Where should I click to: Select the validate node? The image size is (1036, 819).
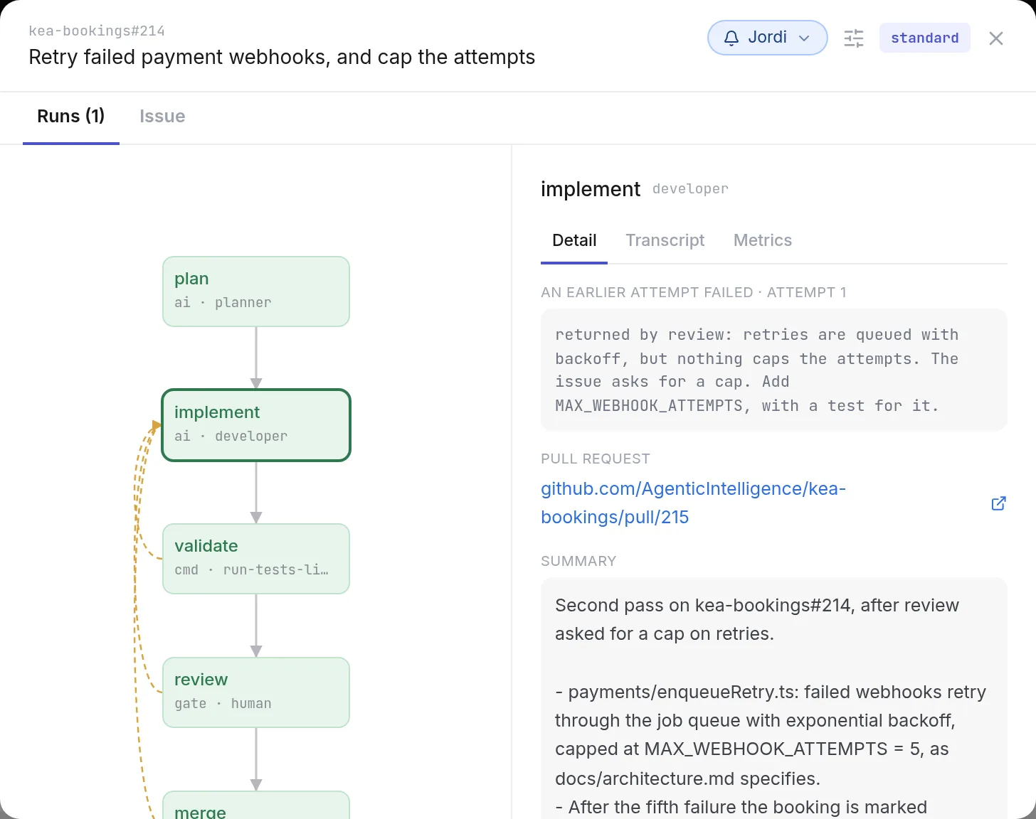point(256,559)
